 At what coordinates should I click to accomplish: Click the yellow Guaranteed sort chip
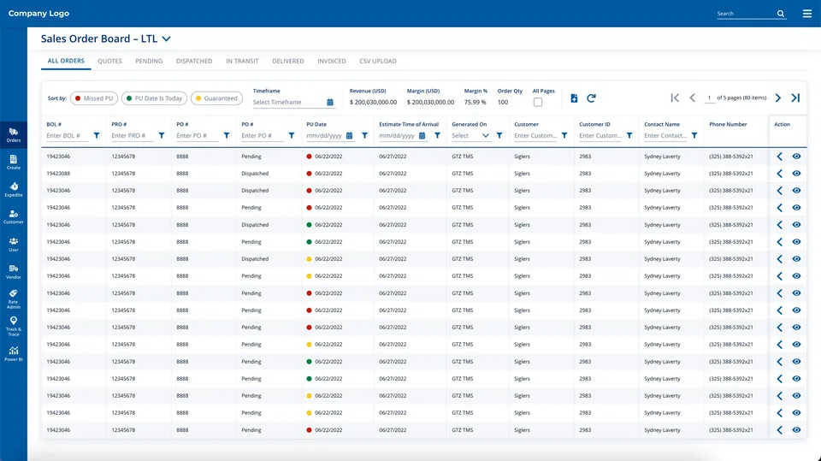216,98
